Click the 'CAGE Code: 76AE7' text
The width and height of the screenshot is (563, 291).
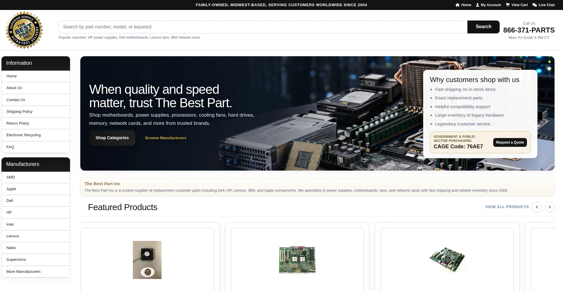tap(458, 147)
